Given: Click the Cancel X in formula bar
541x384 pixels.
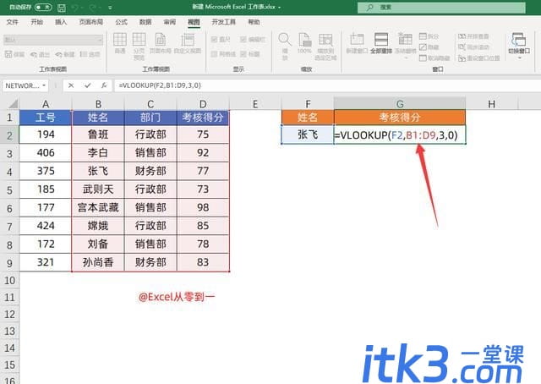Looking at the screenshot, I should 71,85.
